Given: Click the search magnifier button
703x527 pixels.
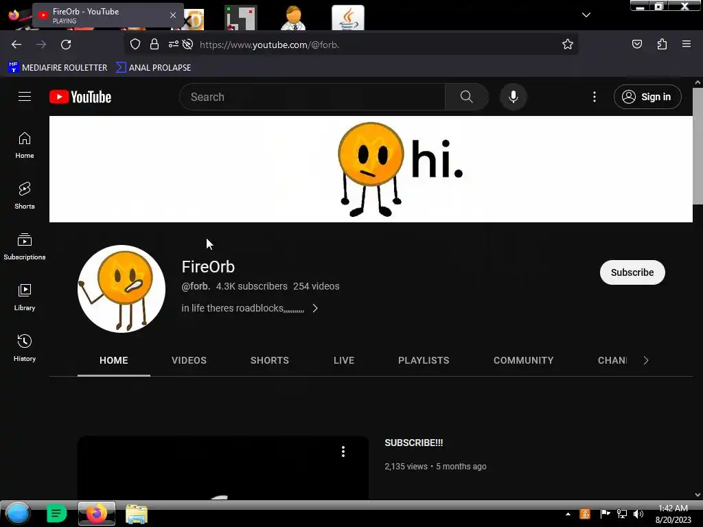Looking at the screenshot, I should (467, 97).
